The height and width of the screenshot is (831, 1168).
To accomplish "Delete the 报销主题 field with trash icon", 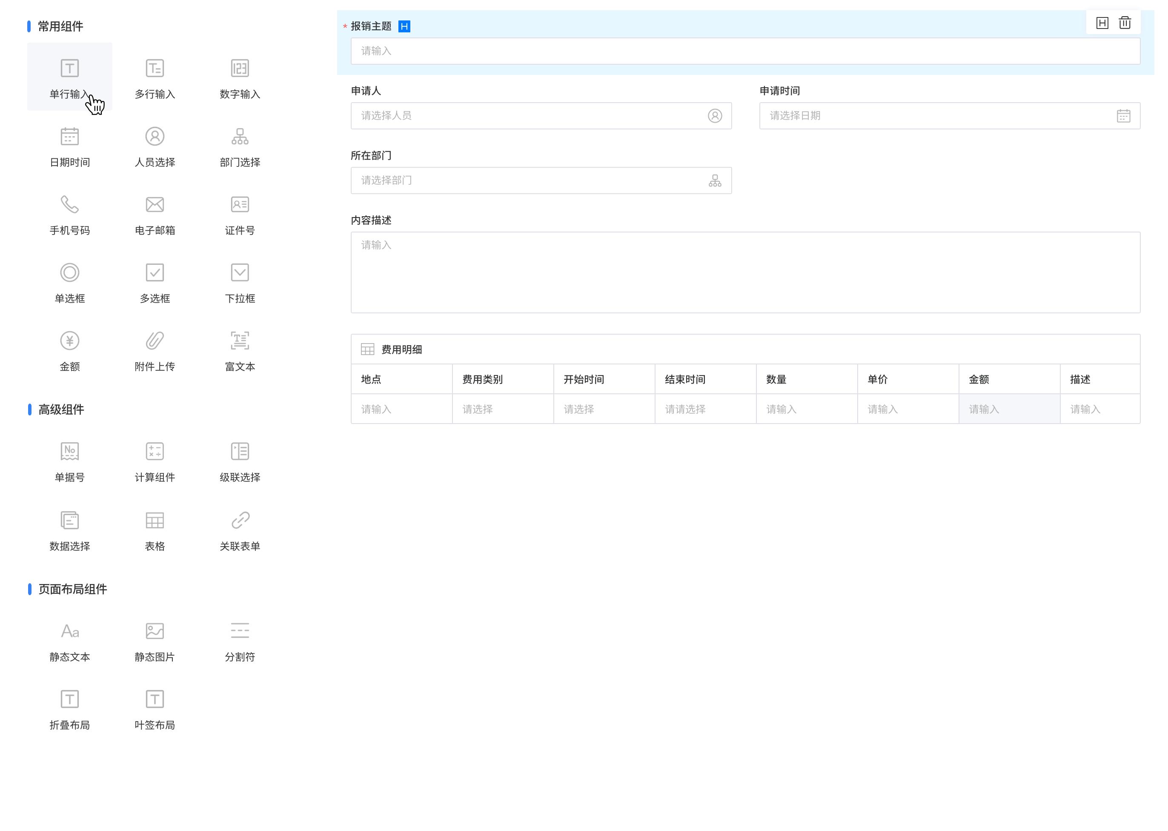I will 1124,23.
